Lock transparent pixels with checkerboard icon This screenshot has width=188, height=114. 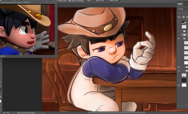[x=184, y=17]
